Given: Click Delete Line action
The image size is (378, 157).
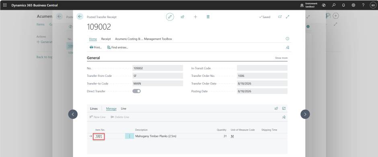Looking at the screenshot, I should point(120,117).
